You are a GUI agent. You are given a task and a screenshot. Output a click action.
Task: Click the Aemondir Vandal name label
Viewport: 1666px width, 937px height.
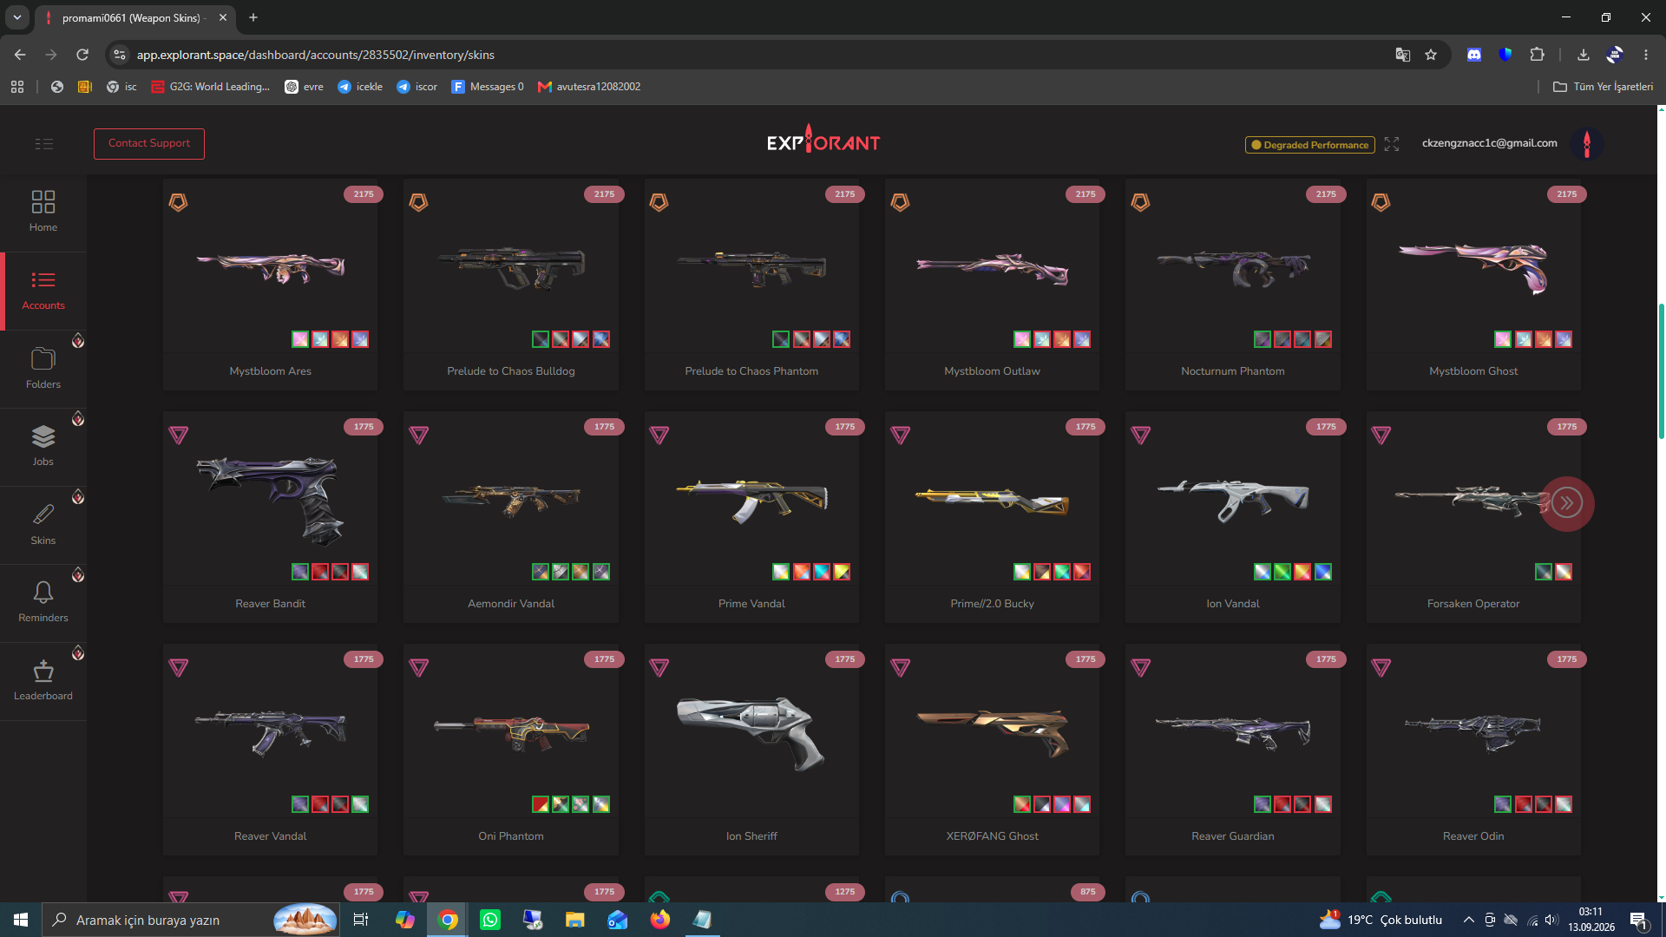tap(511, 604)
